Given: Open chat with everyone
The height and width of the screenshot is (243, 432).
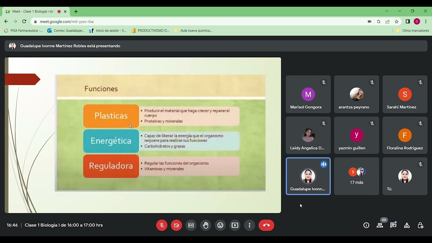Looking at the screenshot, I should tap(393, 225).
